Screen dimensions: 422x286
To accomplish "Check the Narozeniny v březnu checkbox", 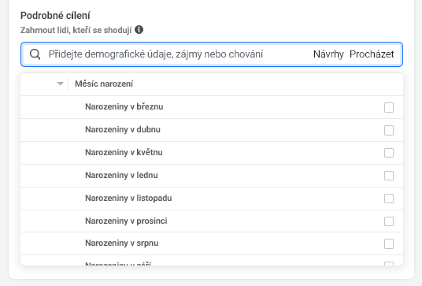I will (x=389, y=107).
